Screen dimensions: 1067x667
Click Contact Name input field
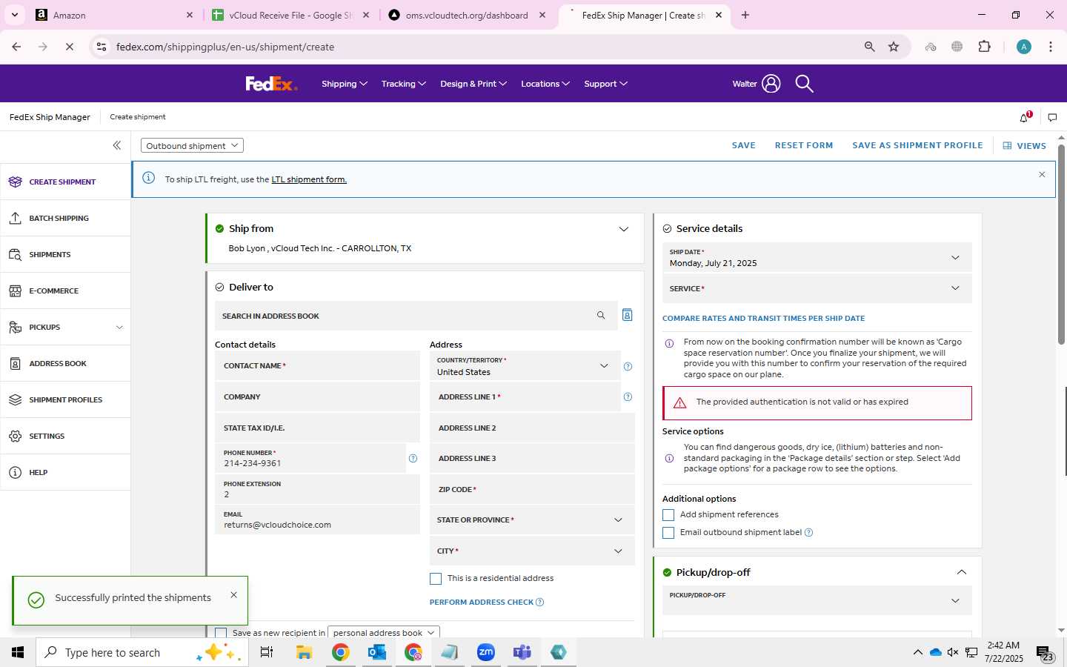pyautogui.click(x=317, y=366)
